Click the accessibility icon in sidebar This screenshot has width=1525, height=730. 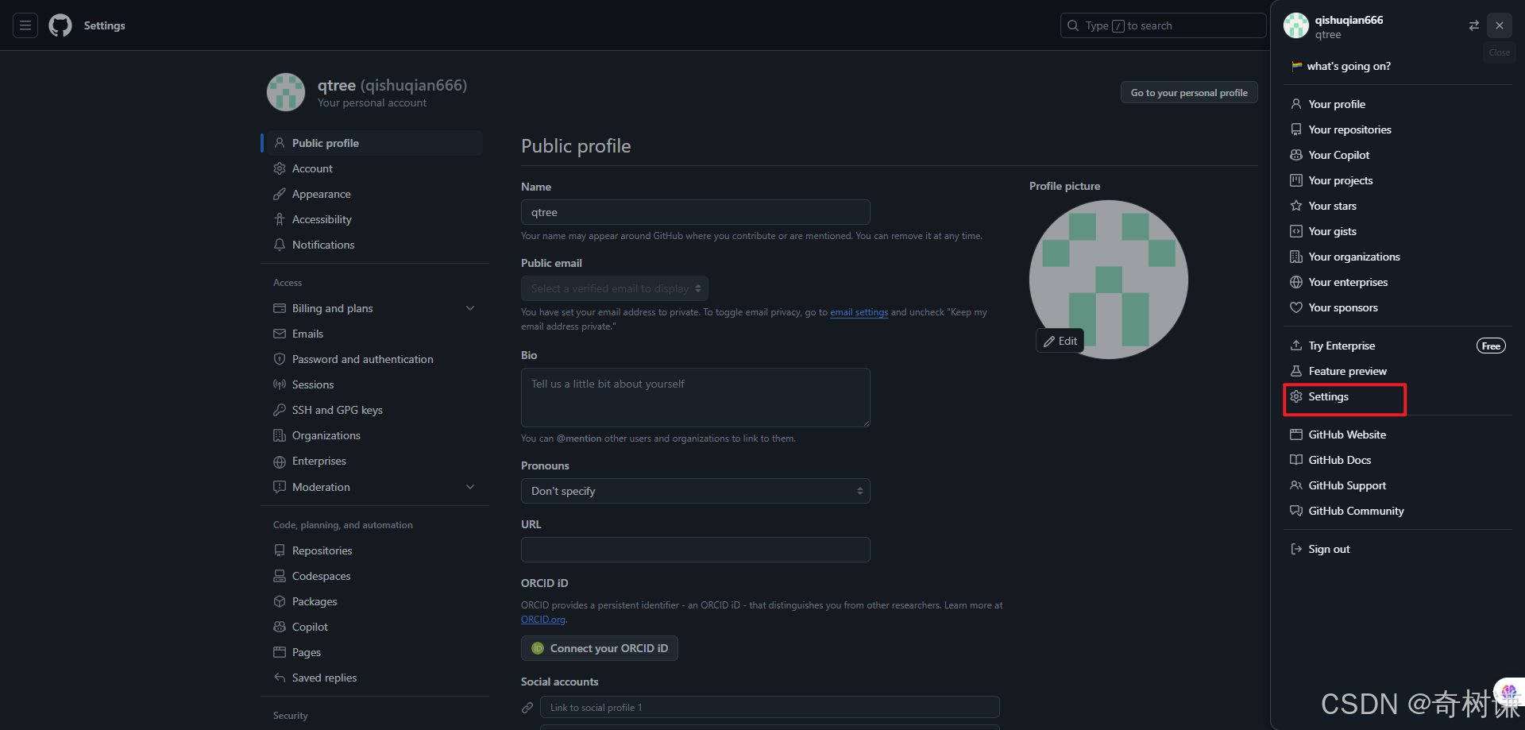280,219
